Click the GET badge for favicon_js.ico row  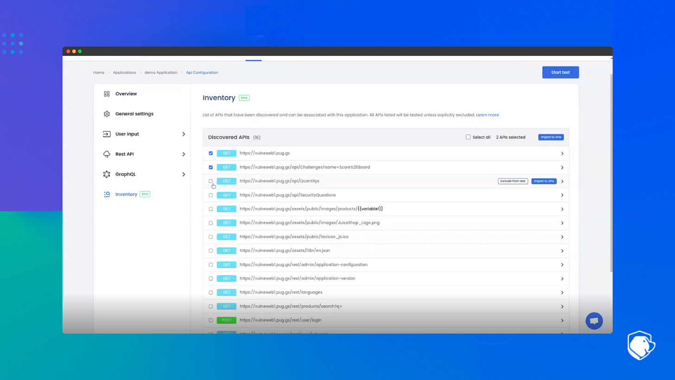(x=226, y=237)
